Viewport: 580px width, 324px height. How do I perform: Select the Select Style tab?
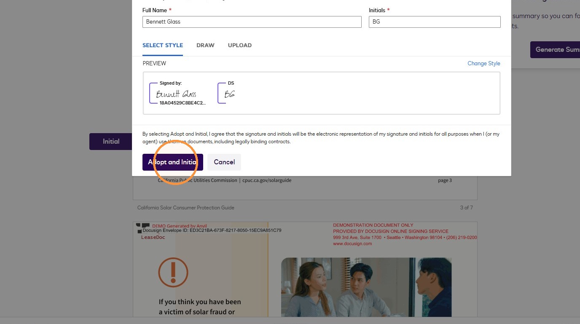click(163, 46)
